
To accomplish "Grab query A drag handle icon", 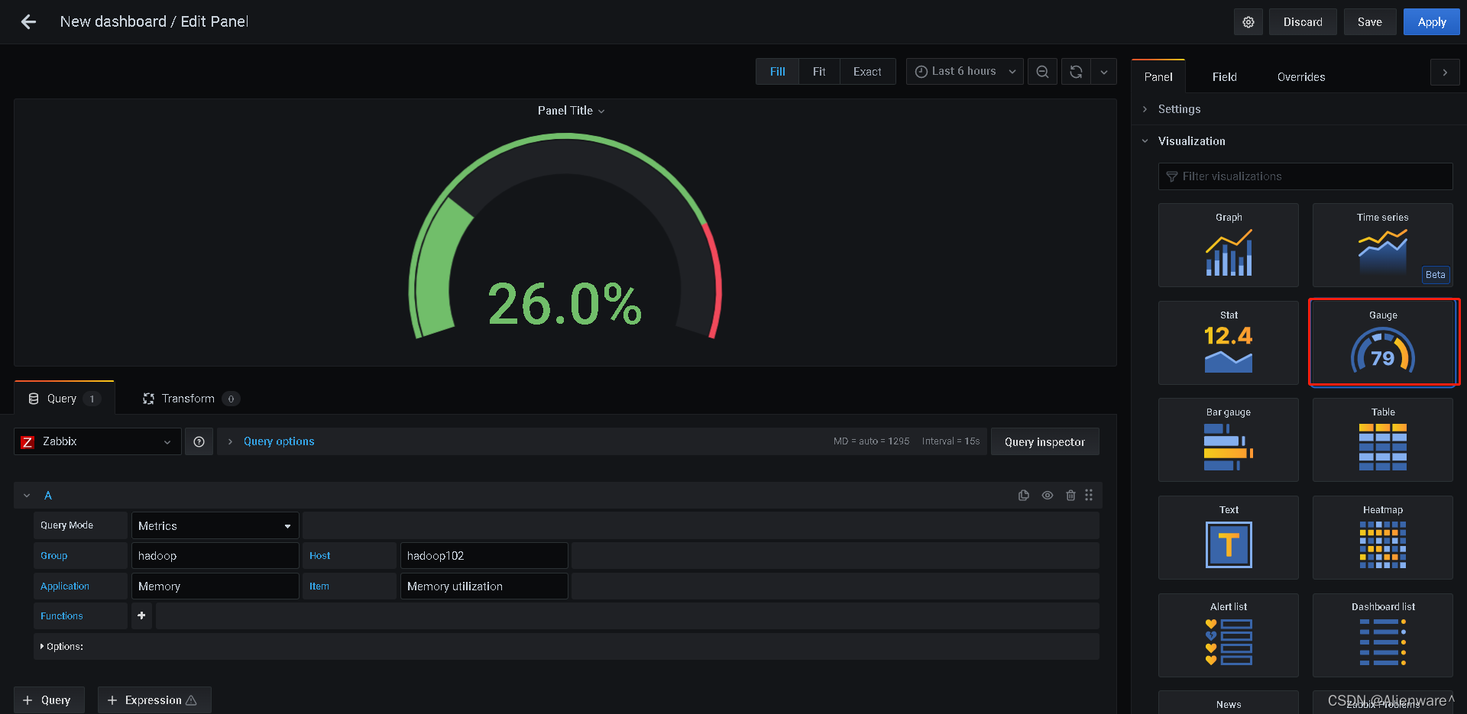I will [1089, 496].
